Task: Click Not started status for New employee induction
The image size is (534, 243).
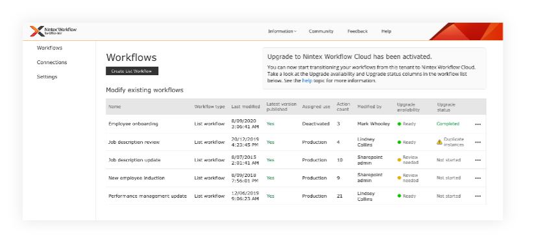Action: point(448,178)
